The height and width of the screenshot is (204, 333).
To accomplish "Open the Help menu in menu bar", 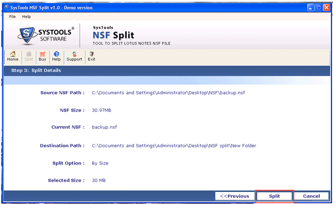I will point(27,16).
